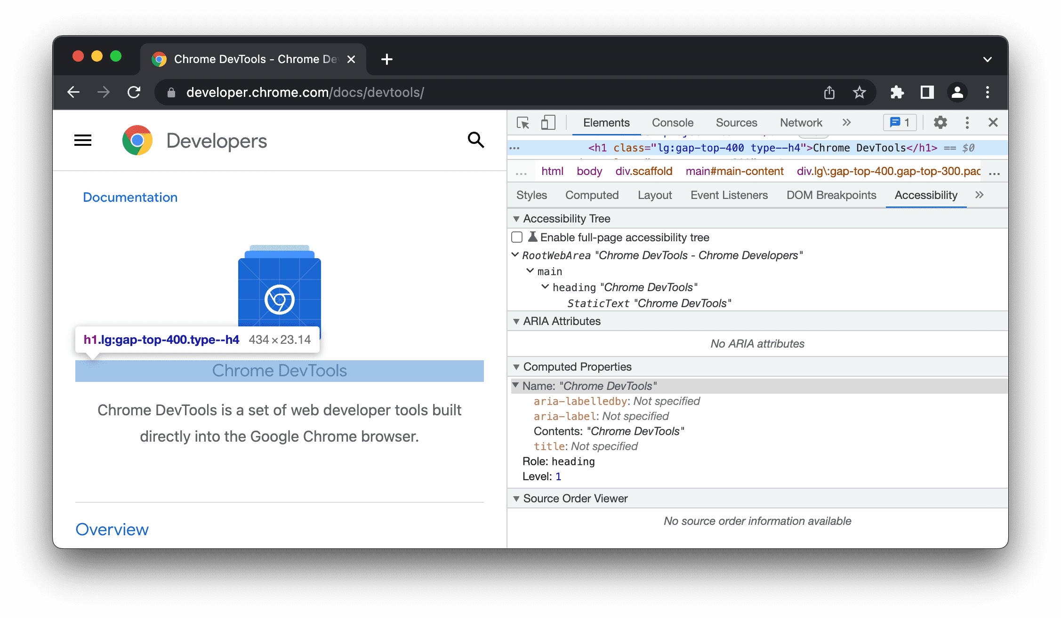This screenshot has height=618, width=1061.
Task: Click the Console panel icon
Action: pos(672,122)
